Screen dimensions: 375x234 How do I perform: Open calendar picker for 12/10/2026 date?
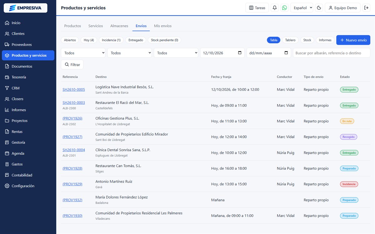[240, 53]
